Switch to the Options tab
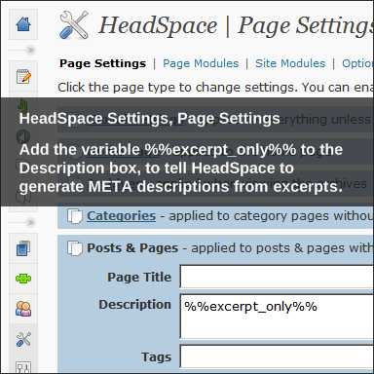This screenshot has height=374, width=374. point(357,63)
